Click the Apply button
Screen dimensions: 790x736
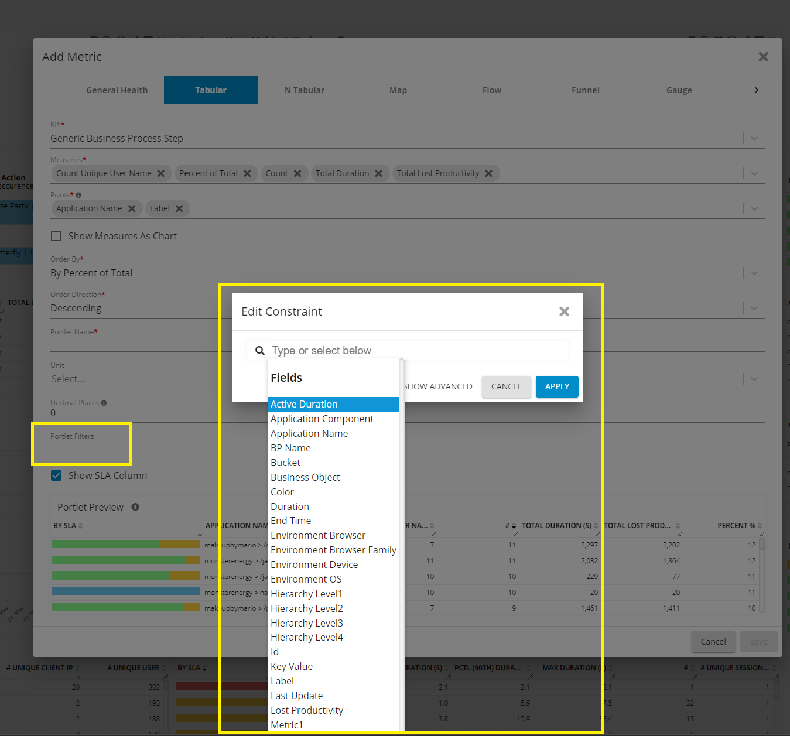pos(557,386)
